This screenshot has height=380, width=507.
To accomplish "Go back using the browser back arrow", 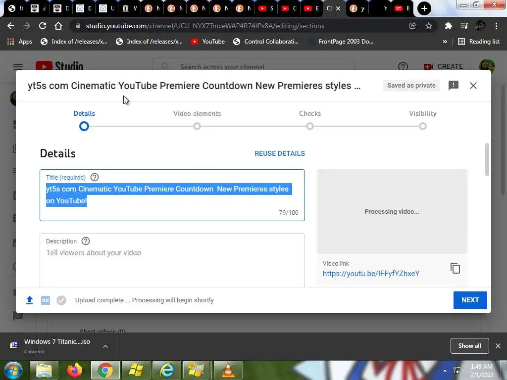I will point(11,26).
